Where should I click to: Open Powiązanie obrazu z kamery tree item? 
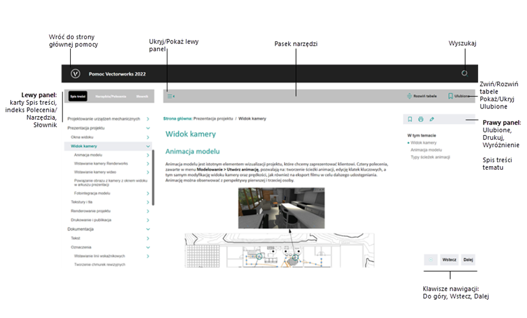click(x=111, y=183)
